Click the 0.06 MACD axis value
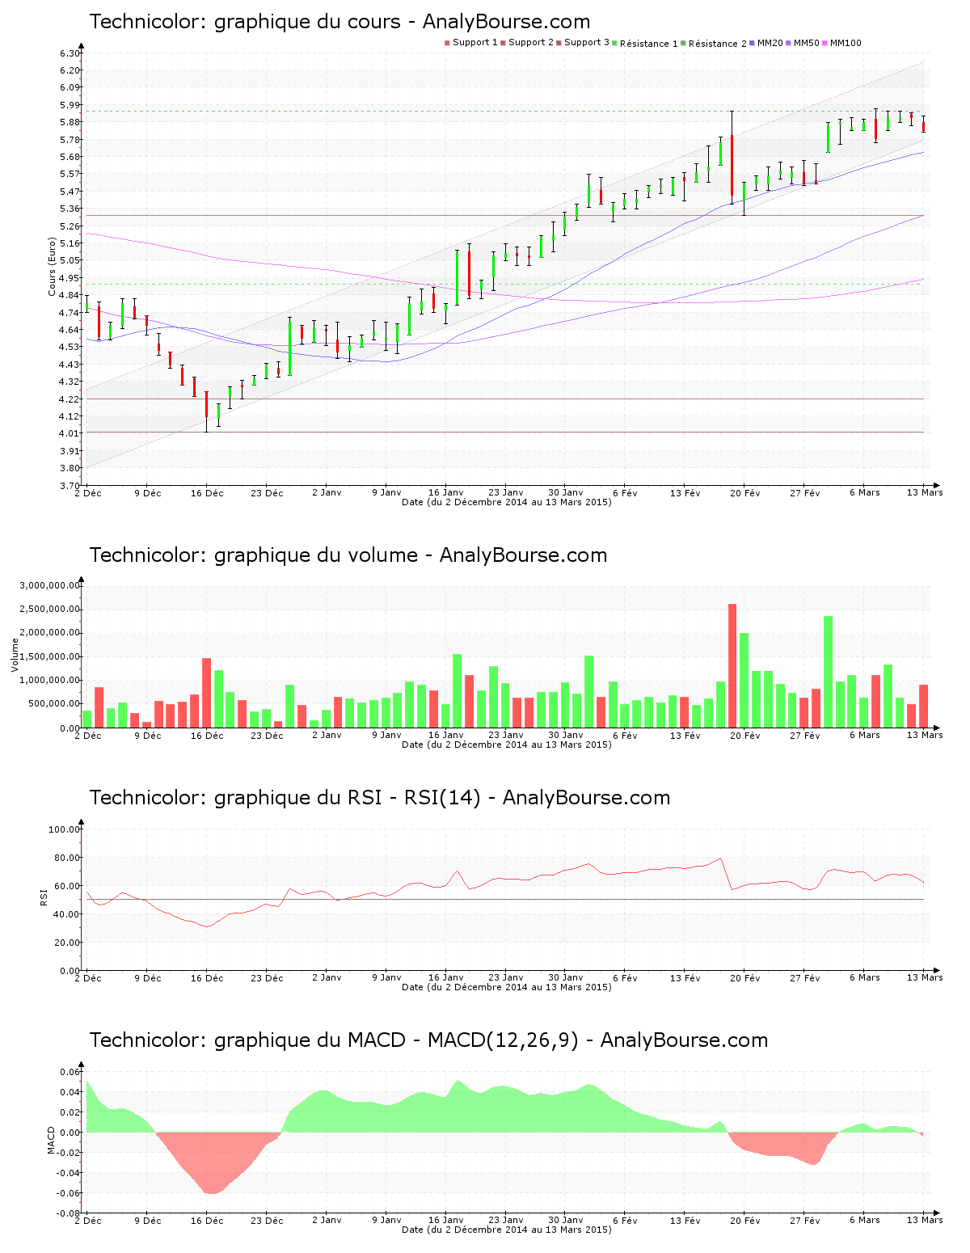This screenshot has height=1253, width=970. click(x=70, y=1072)
